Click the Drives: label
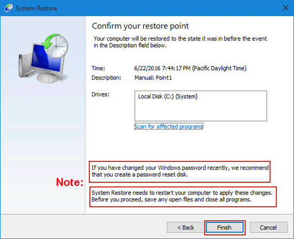 100,94
